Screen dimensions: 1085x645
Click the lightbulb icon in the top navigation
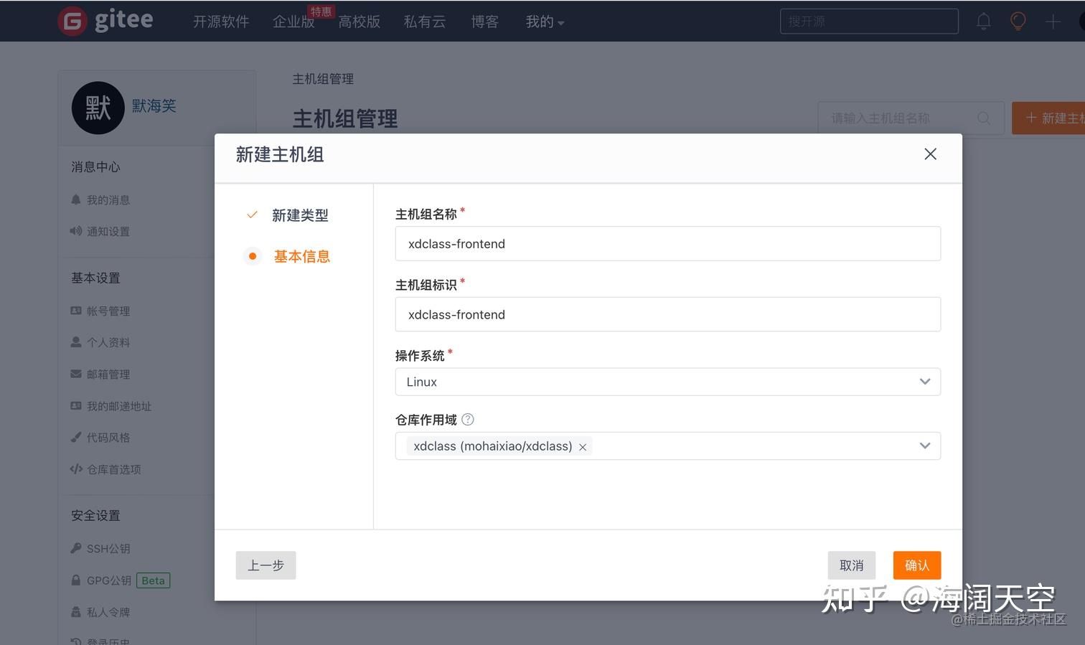[1018, 21]
